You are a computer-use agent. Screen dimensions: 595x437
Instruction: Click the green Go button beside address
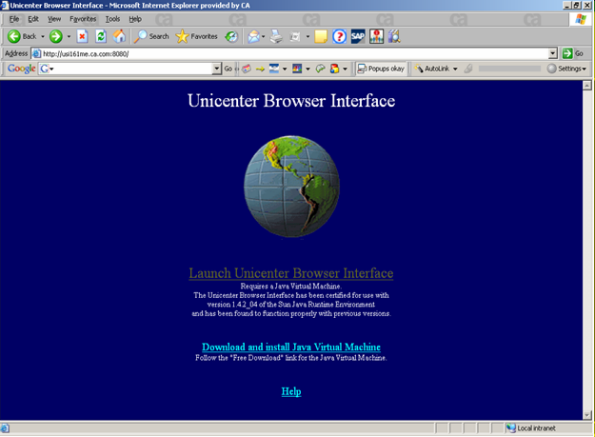[572, 54]
